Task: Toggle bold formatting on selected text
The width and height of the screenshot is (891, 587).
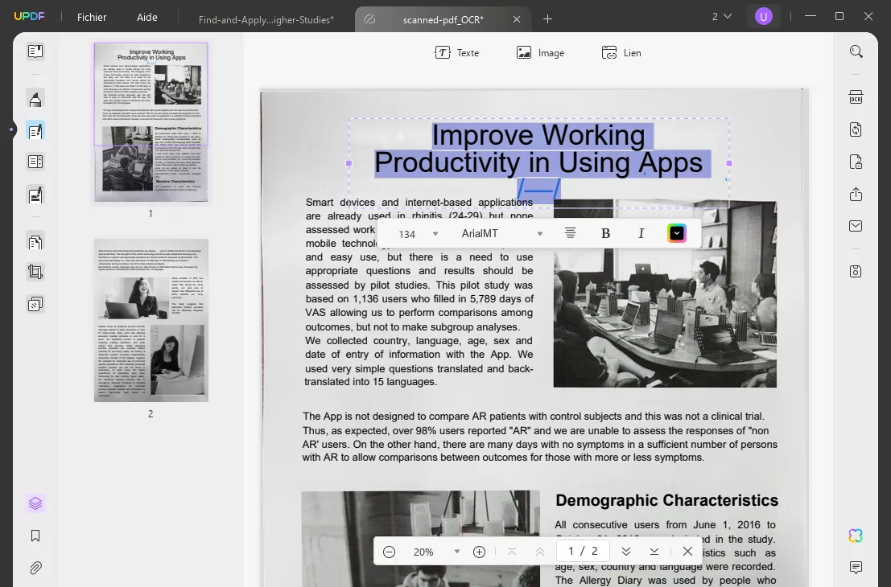Action: (606, 233)
